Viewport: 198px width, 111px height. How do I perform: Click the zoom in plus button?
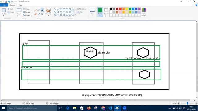[196, 103]
